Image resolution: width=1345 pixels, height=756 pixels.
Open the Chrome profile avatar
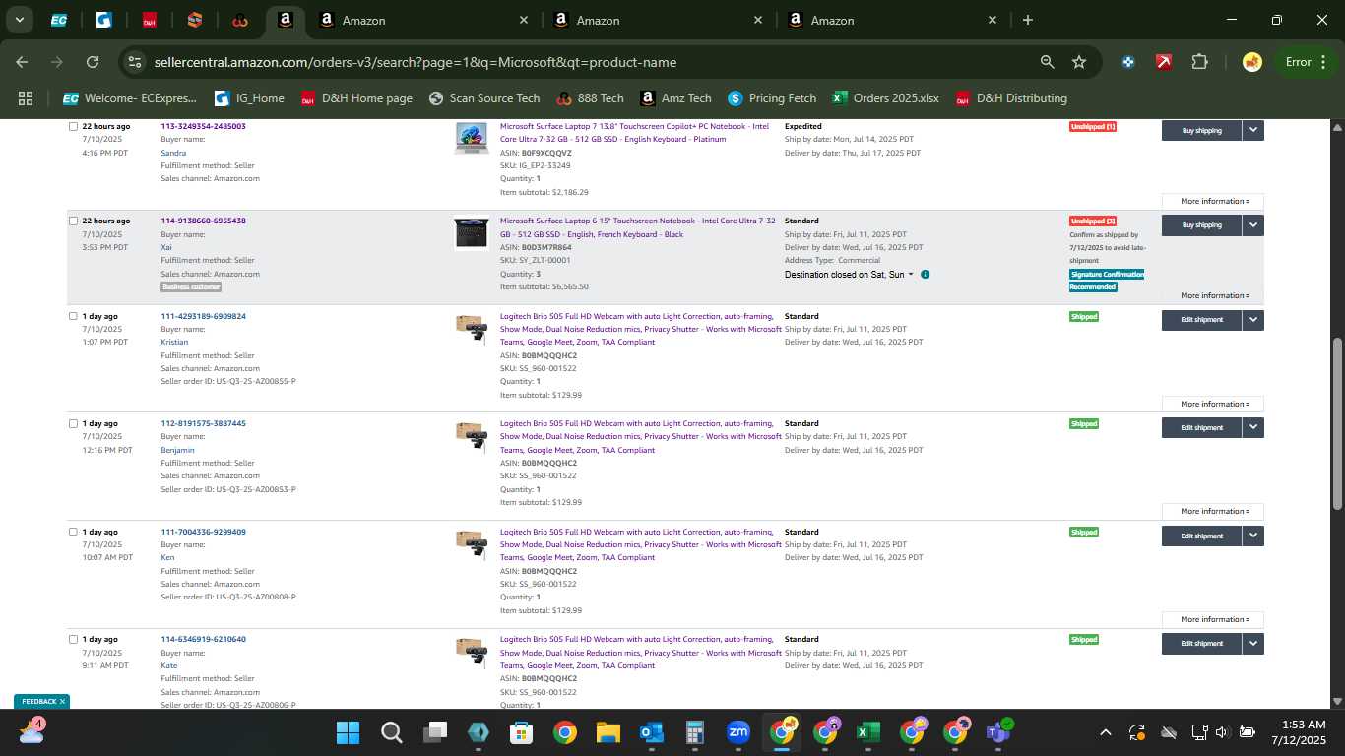point(1252,62)
